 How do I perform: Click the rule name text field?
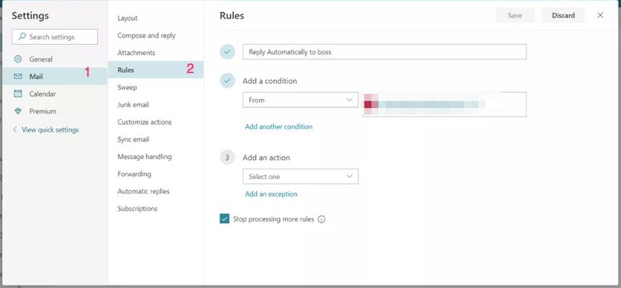385,52
